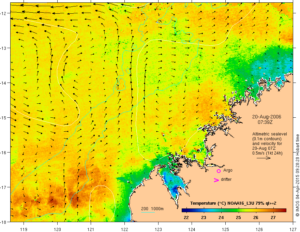Click the colorbar tick label 26
The width and height of the screenshot is (300, 232).
click(256, 217)
